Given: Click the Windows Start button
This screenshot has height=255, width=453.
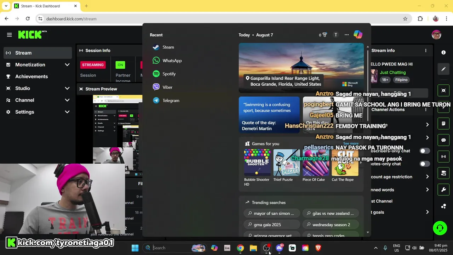Looking at the screenshot, I should [x=135, y=248].
